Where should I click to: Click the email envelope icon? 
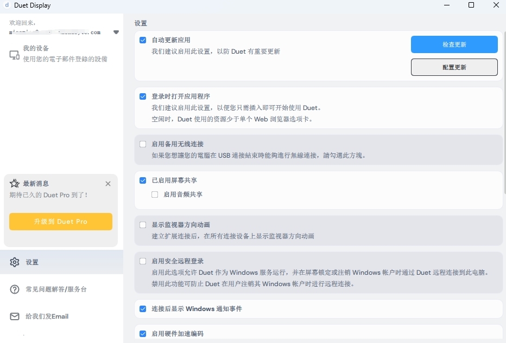[x=15, y=316]
